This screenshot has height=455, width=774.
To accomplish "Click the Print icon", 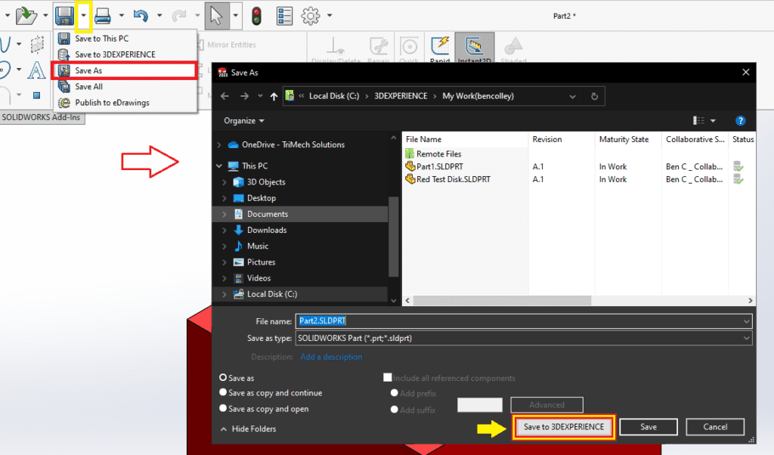I will click(x=103, y=16).
